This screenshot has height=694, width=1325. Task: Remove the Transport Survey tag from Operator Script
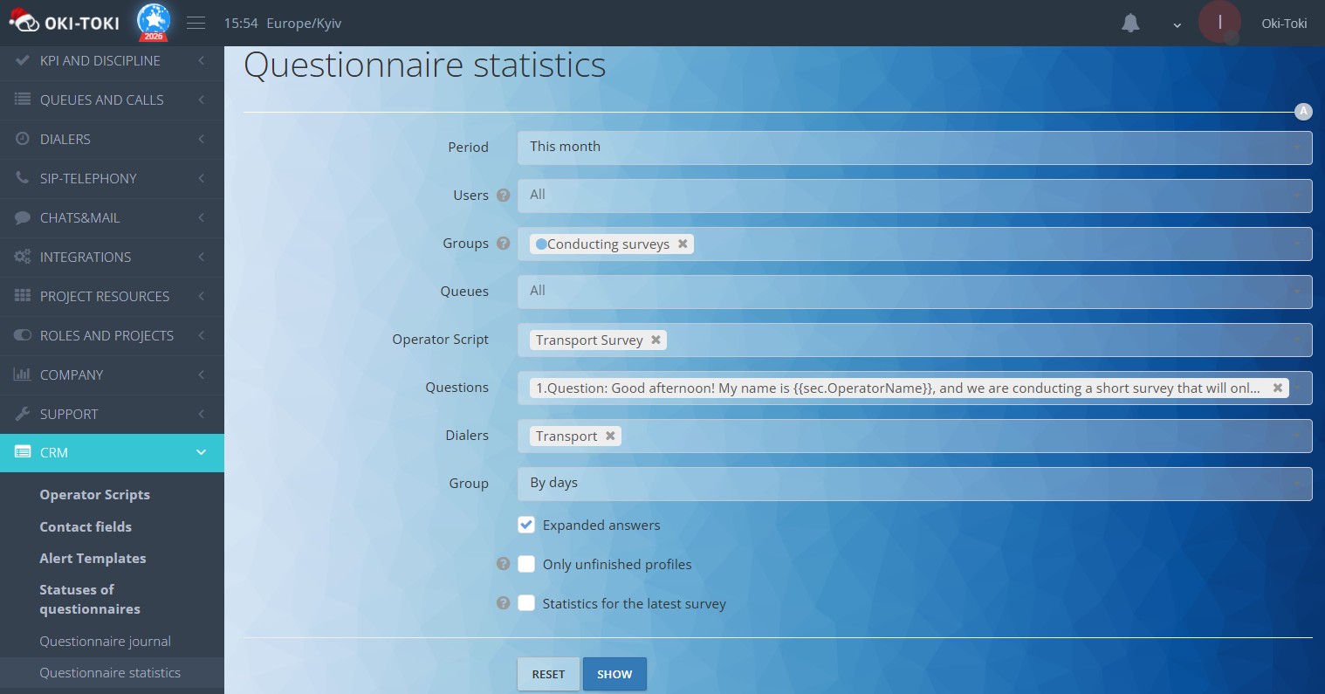pyautogui.click(x=656, y=340)
